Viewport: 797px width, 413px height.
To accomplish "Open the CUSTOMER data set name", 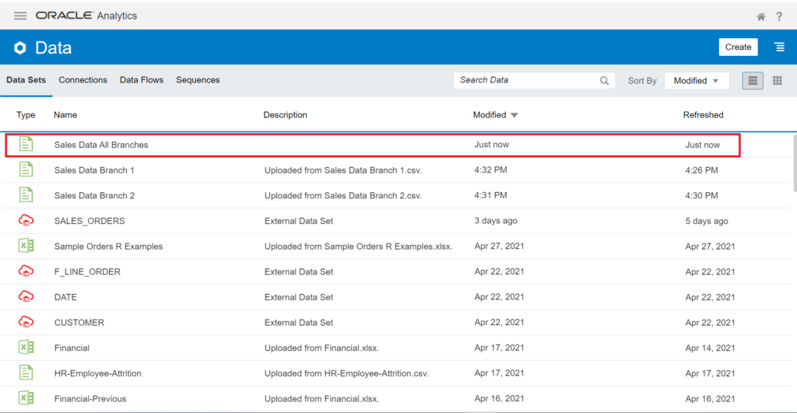I will coord(79,323).
